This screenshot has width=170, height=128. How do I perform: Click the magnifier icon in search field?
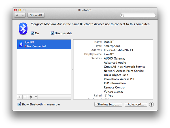(x=123, y=15)
